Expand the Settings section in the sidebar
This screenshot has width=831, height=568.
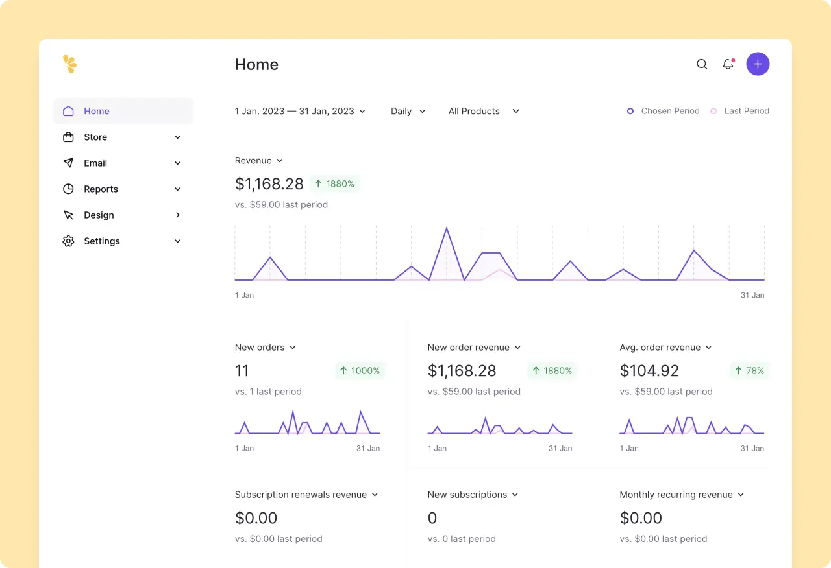177,241
